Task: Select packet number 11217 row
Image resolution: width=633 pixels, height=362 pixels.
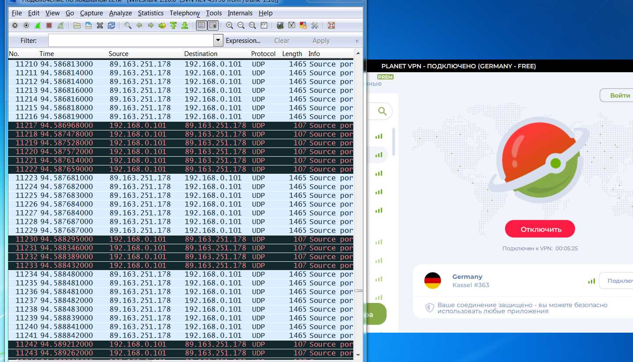Action: click(181, 126)
